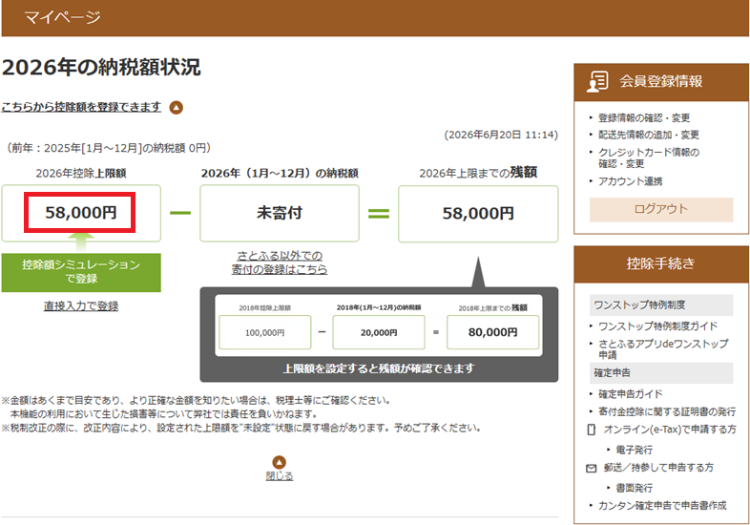Screen dimensions: 750x525
Task: Click the 上限額を設定すると残額が確認できます caption
Action: pyautogui.click(x=379, y=368)
